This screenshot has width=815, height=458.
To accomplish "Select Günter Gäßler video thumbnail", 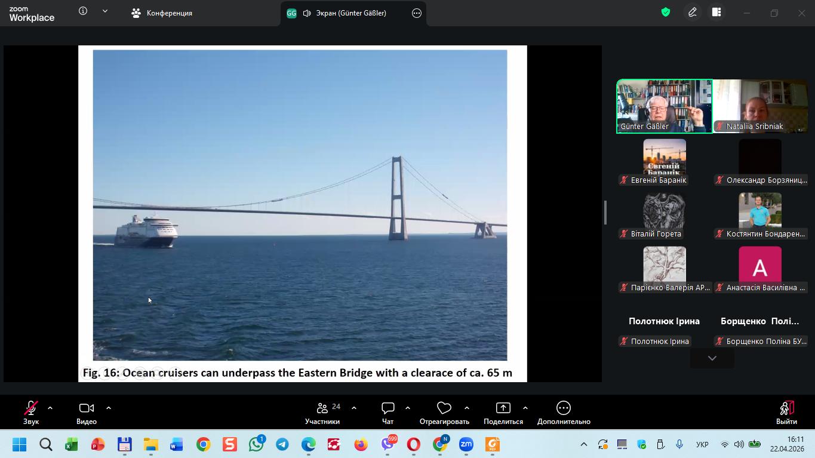I will [x=664, y=106].
